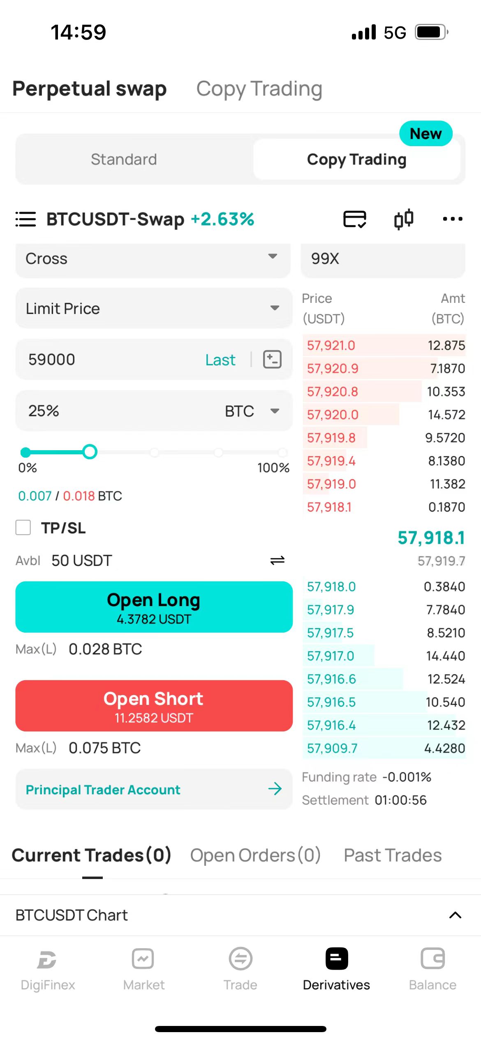The width and height of the screenshot is (481, 1042).
Task: Switch to the Open Orders tab
Action: click(255, 855)
